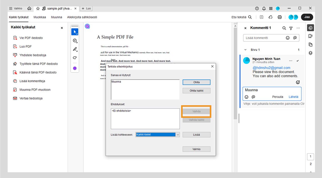Open the comment bubble tool
The height and width of the screenshot is (178, 322).
75,41
